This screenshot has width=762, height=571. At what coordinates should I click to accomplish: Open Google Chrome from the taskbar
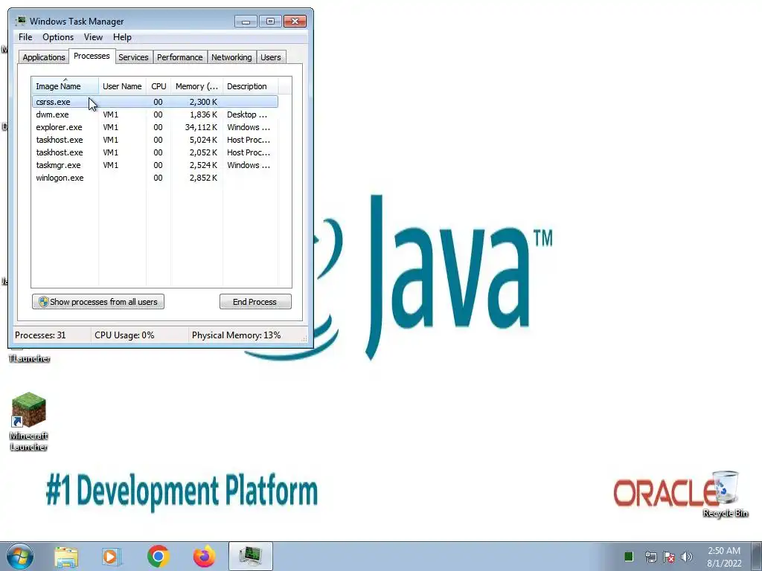[x=158, y=556]
